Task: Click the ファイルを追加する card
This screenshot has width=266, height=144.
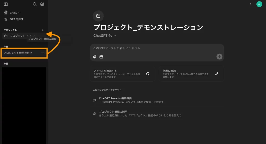Action: pos(122,74)
